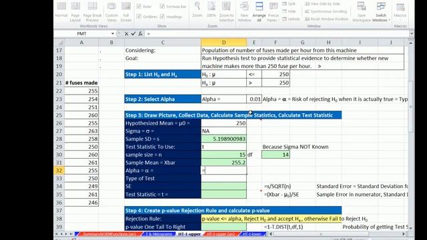Viewport: 427px width, 240px height.
Task: Go to first sheet tab arrow
Action: [56, 234]
